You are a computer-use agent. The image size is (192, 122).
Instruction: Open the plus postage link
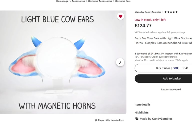178,32
